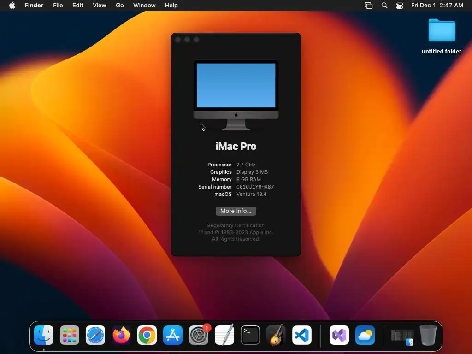Open the File menu
This screenshot has width=472, height=354.
pyautogui.click(x=58, y=6)
